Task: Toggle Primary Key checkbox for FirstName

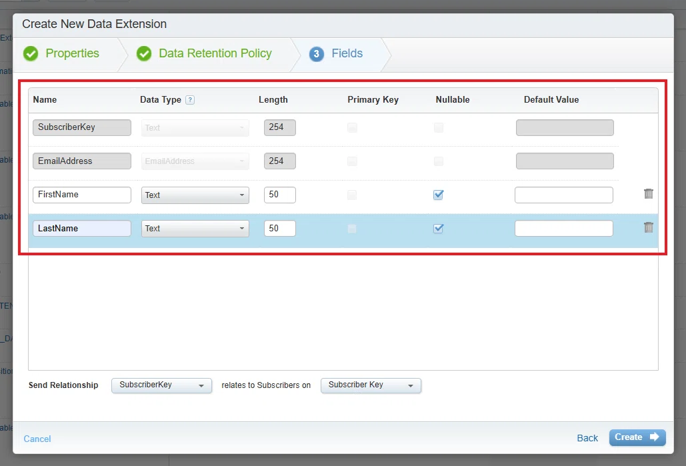Action: pyautogui.click(x=352, y=195)
